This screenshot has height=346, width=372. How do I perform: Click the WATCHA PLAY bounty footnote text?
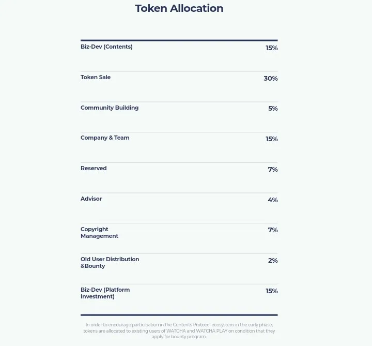[179, 330]
